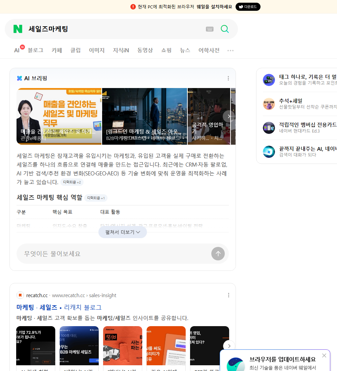The height and width of the screenshot is (371, 337).
Task: Open AI 브리핑 three-dot options menu
Action: (x=228, y=78)
